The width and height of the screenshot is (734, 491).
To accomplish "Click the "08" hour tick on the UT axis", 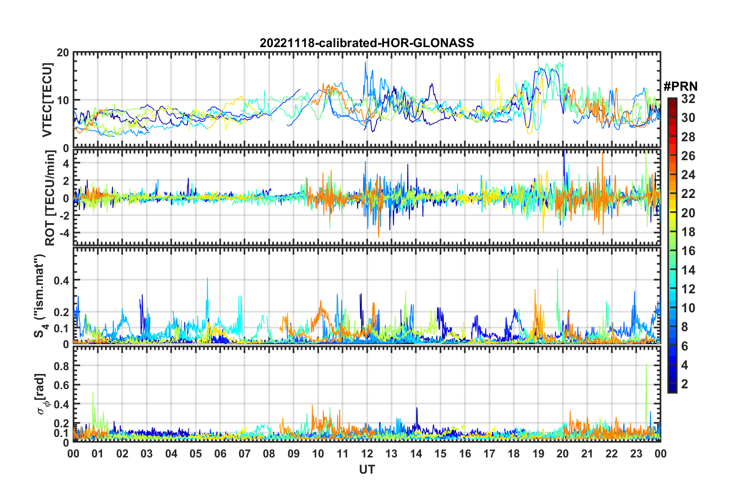I will pos(269,454).
